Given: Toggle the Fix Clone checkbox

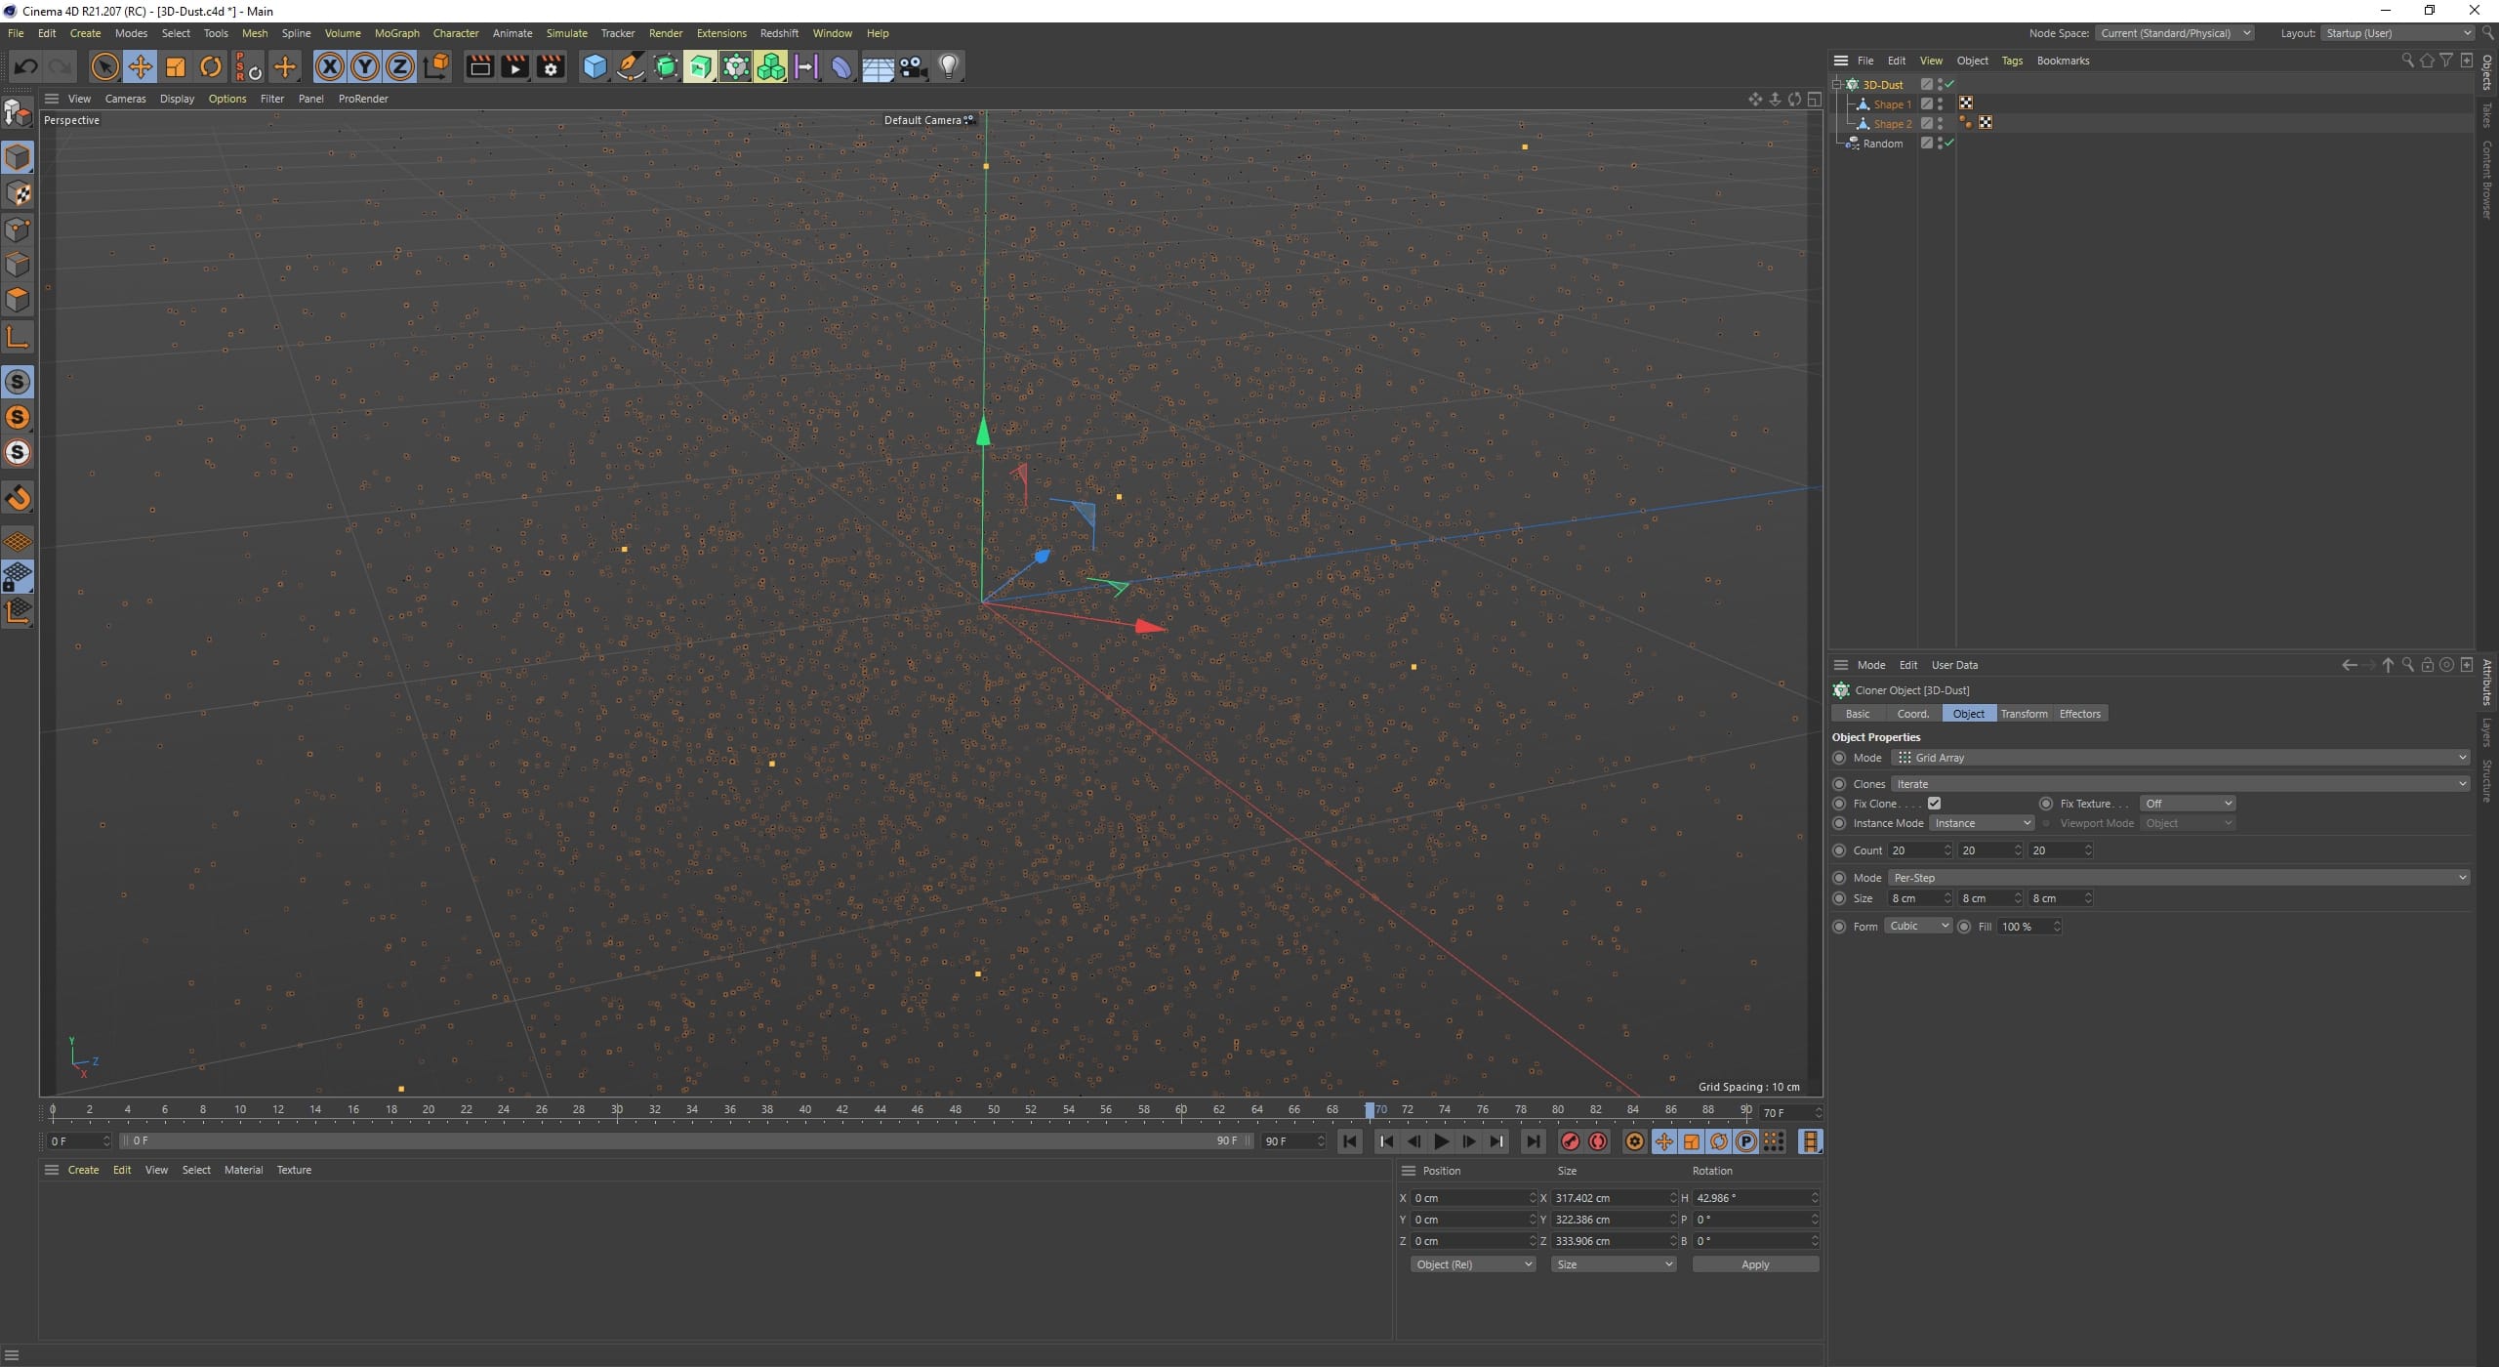Looking at the screenshot, I should pos(1934,804).
